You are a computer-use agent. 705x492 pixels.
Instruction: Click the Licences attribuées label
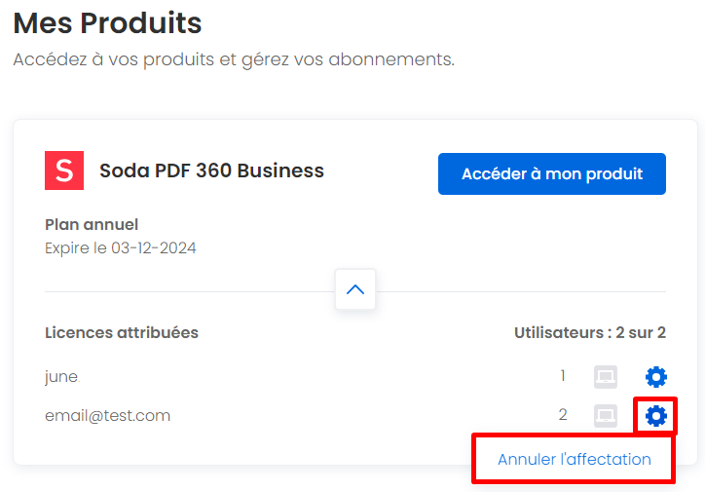(122, 333)
